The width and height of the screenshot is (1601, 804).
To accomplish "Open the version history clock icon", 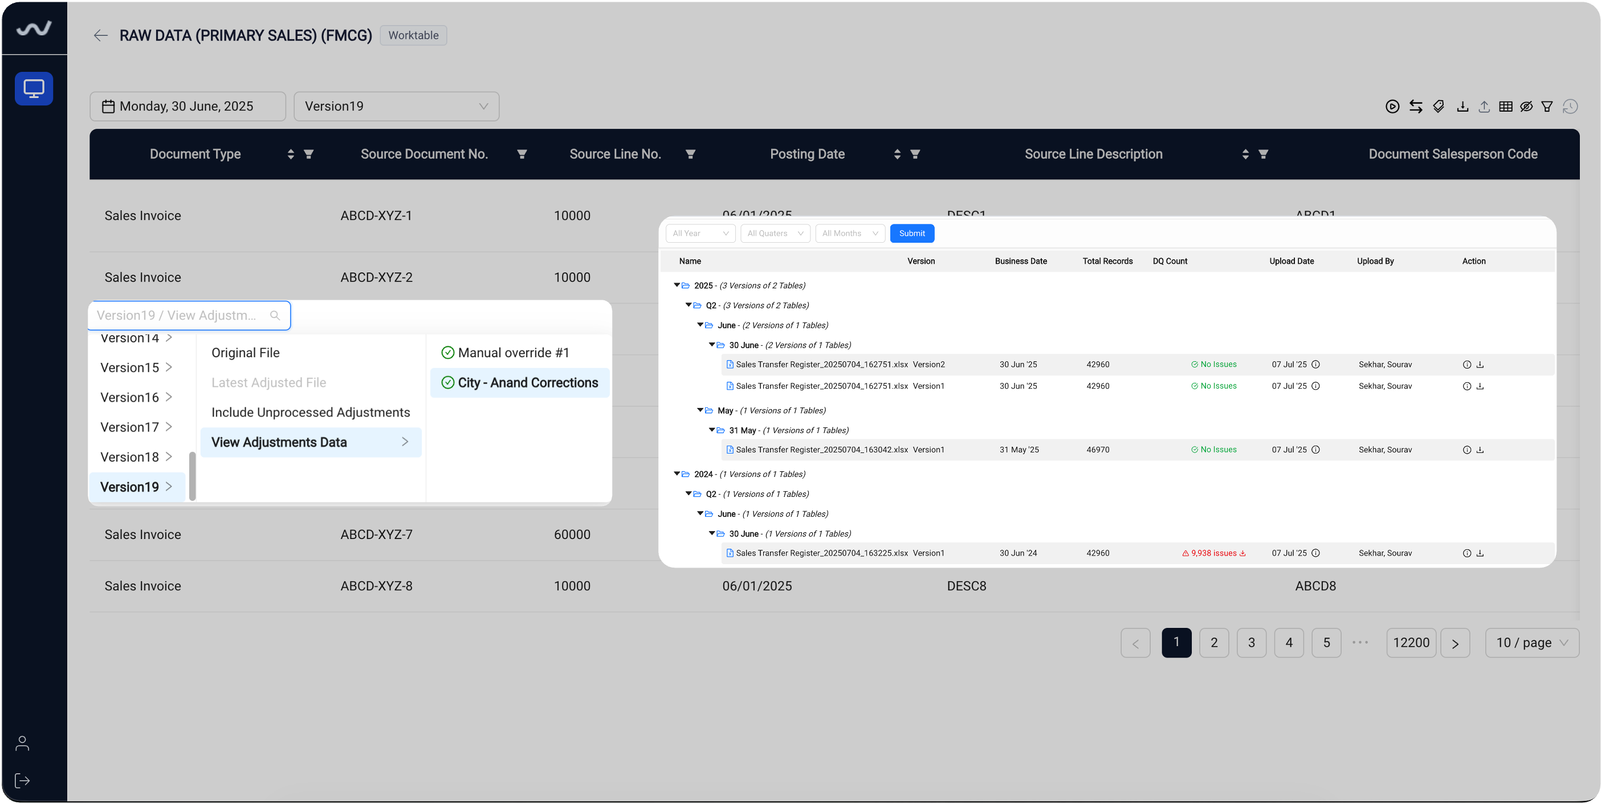I will coord(1570,106).
